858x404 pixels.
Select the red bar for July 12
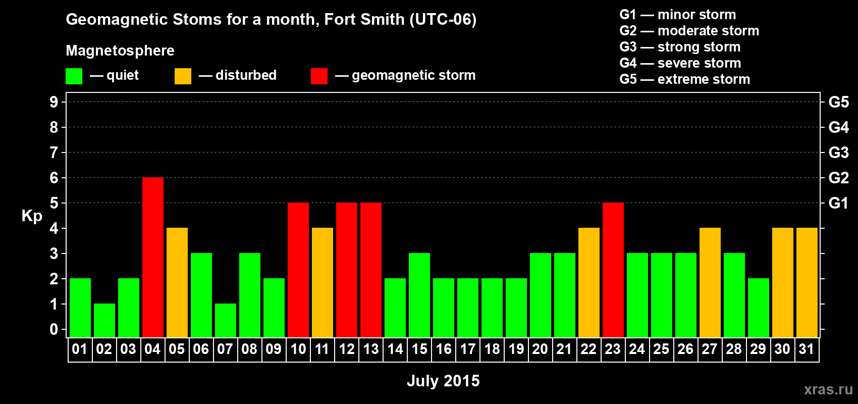coord(347,270)
